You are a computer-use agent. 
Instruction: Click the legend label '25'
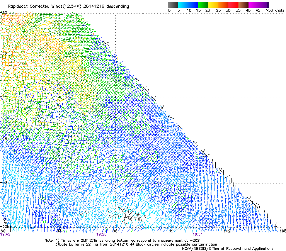[x=218, y=10]
